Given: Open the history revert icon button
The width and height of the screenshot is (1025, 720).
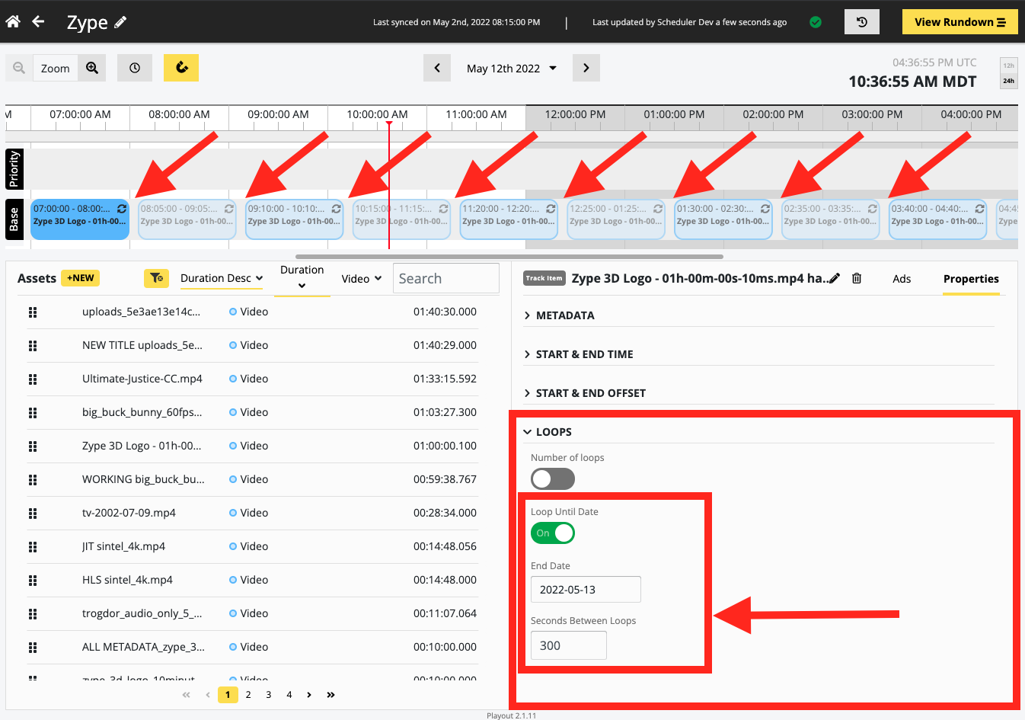Looking at the screenshot, I should pyautogui.click(x=862, y=22).
